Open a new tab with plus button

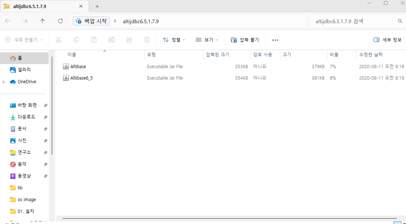(x=97, y=7)
